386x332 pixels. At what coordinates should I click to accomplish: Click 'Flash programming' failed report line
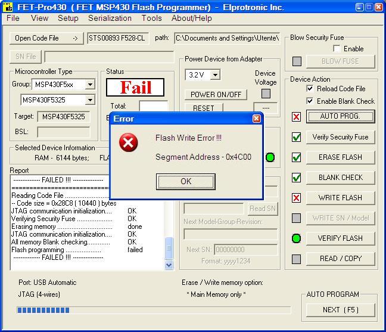77,250
